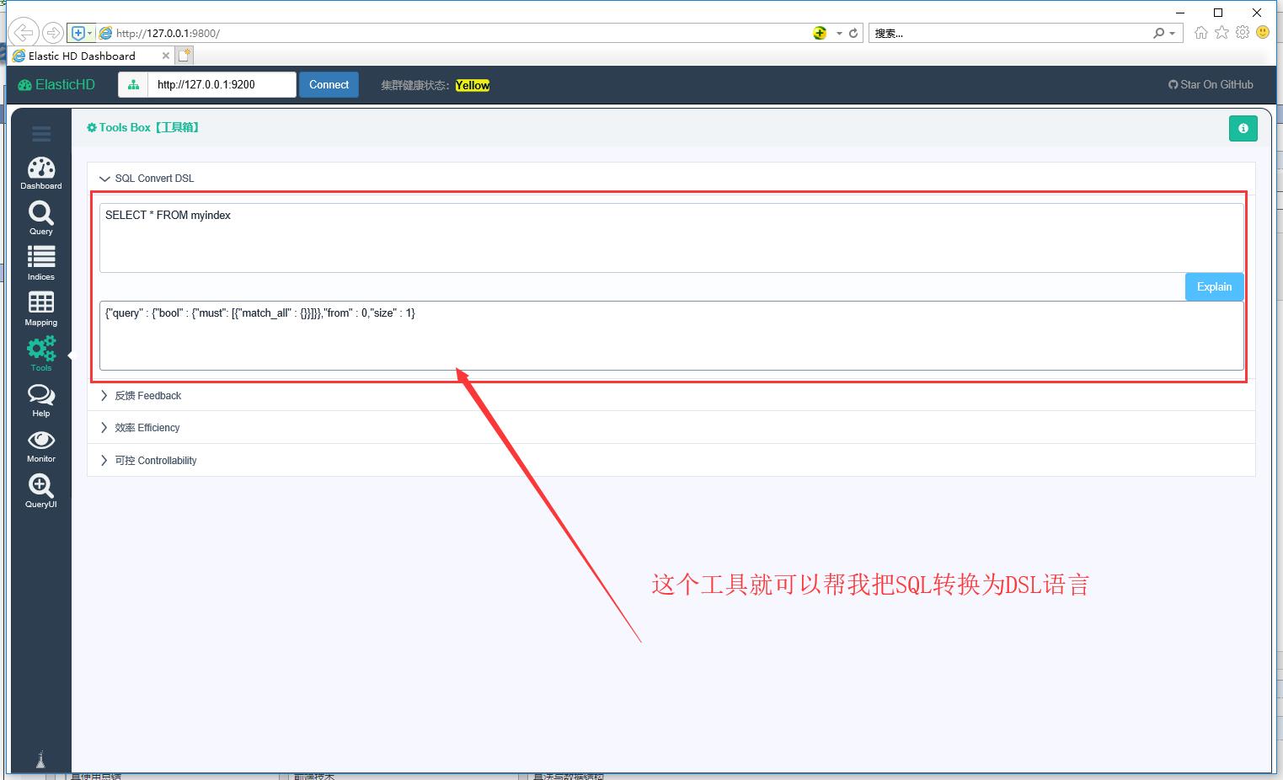Viewport: 1283px width, 780px height.
Task: Click the rocket icon at sidebar bottom
Action: coord(40,760)
